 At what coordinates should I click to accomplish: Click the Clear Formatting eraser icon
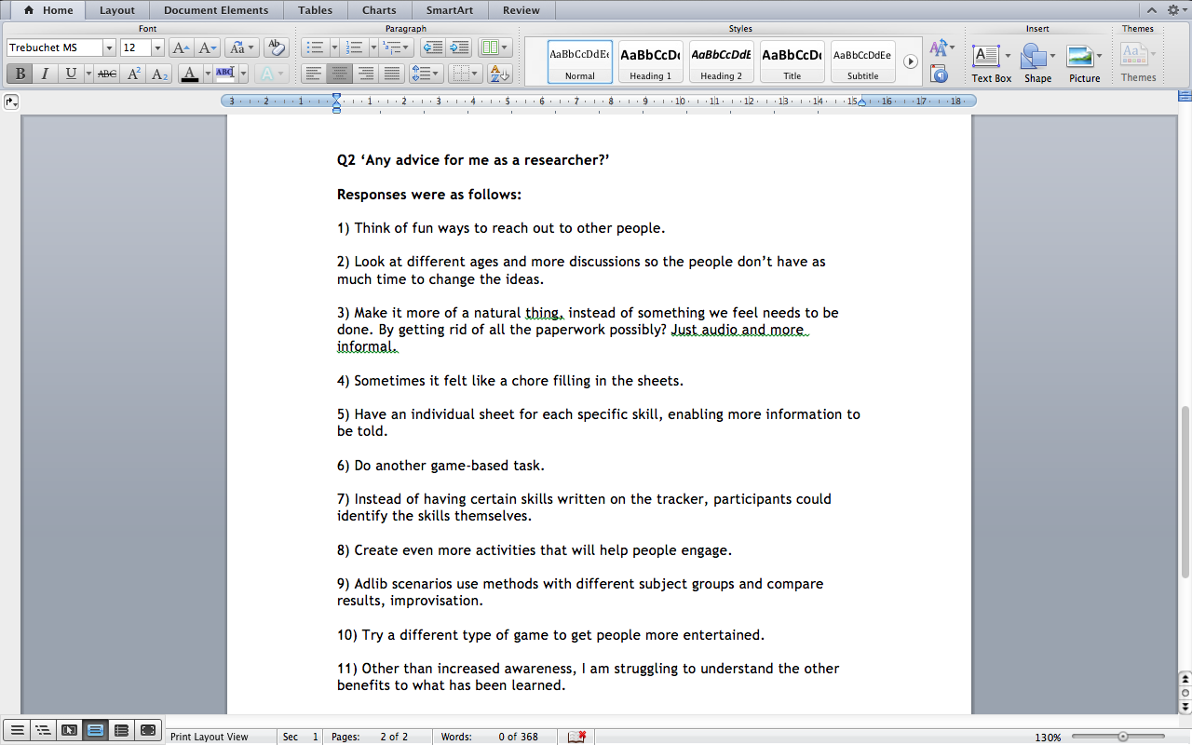click(276, 47)
